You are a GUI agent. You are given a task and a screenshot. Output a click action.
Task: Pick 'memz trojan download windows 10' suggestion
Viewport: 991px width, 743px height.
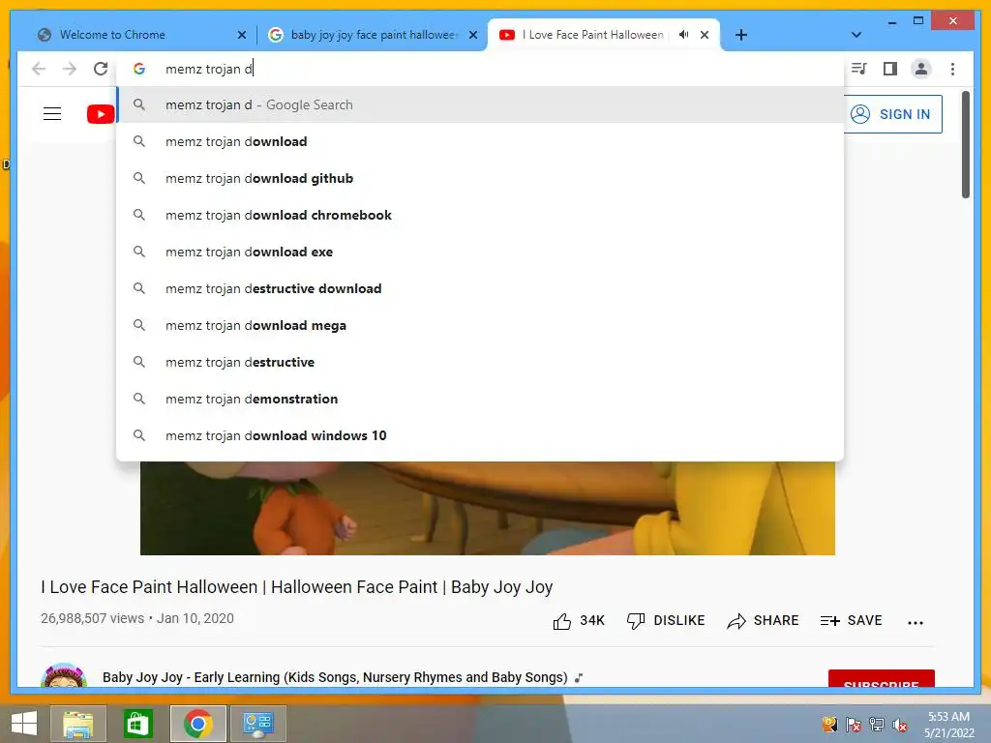[480, 435]
